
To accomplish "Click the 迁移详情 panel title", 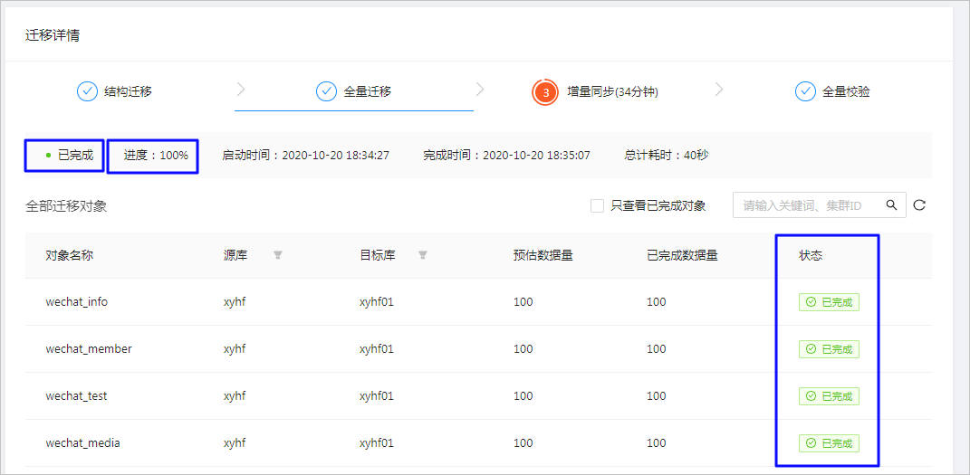I will tap(52, 35).
